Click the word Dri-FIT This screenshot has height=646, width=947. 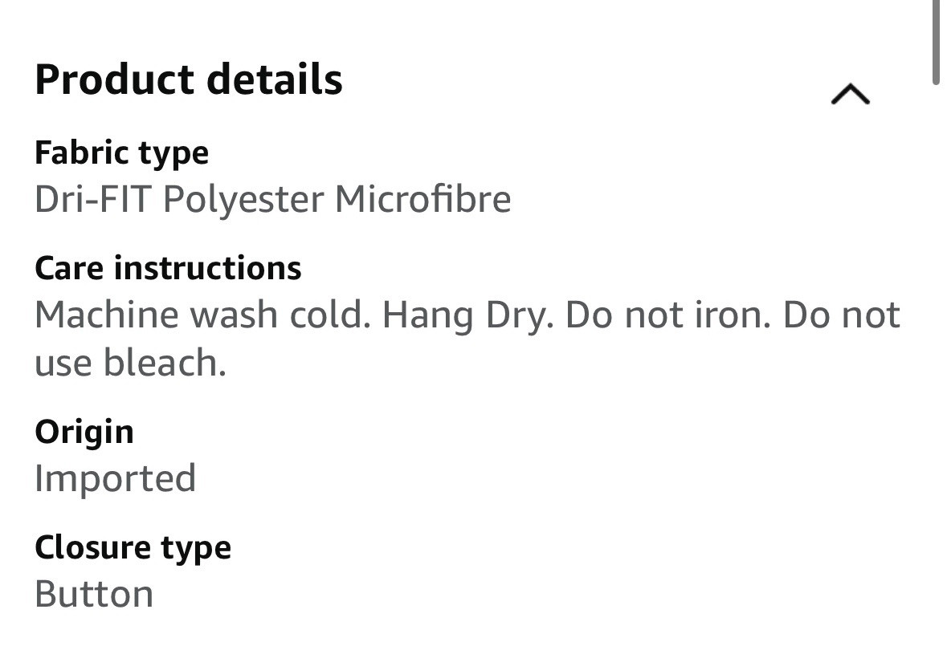(x=92, y=200)
